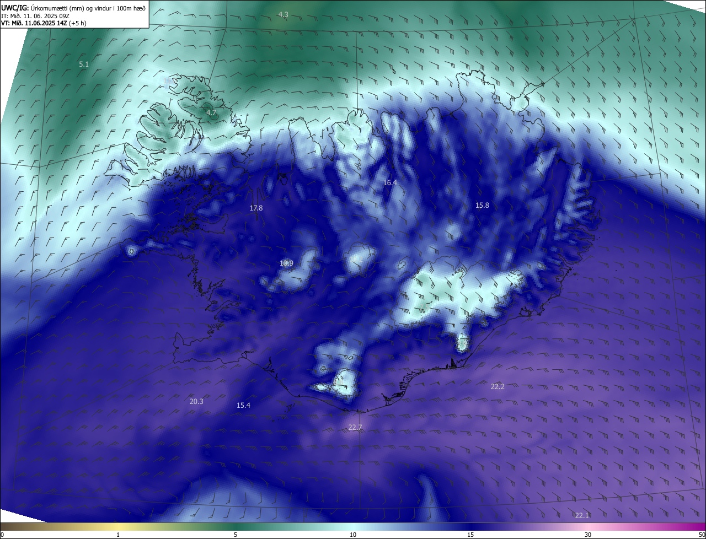The width and height of the screenshot is (706, 539).
Task: Click the 22.1 value label
Action: tap(582, 516)
